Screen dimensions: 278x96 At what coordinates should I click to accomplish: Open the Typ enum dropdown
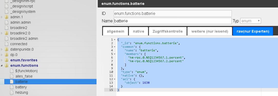click(251, 21)
